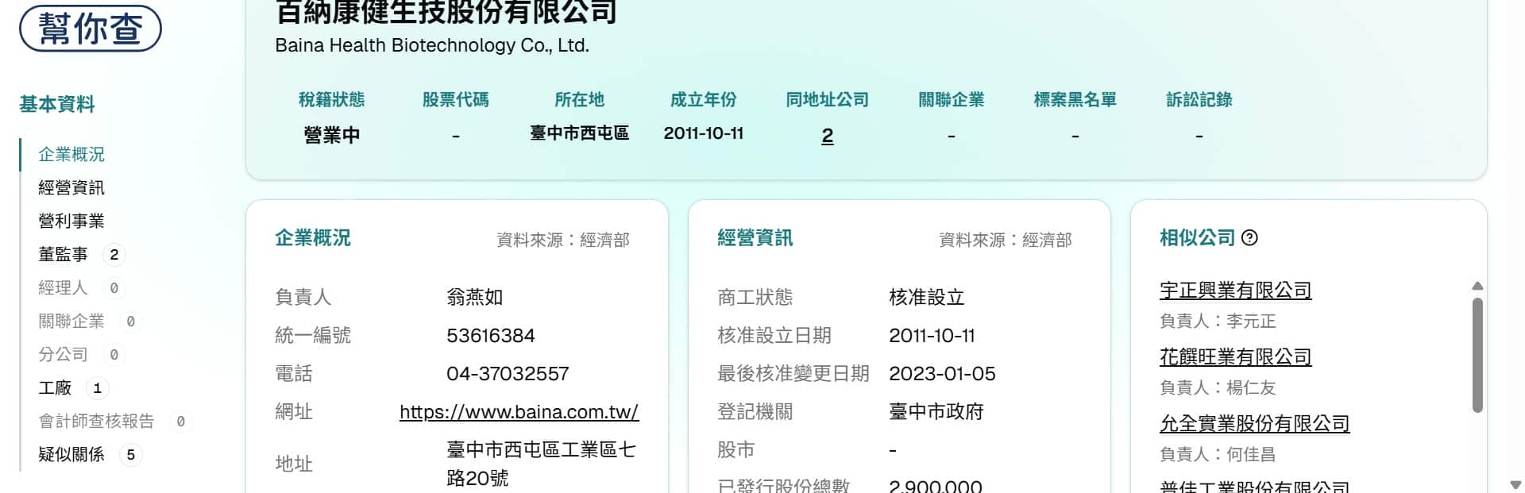Click the 負責人 name 翁燕如
This screenshot has height=493, width=1525.
click(474, 298)
